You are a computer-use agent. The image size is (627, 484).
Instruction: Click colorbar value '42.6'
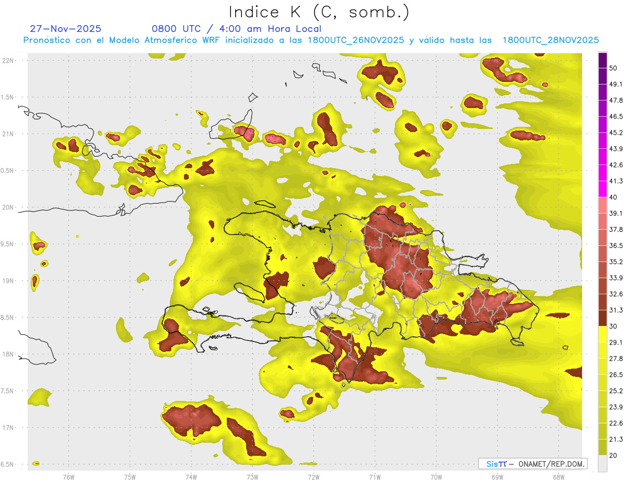pyautogui.click(x=616, y=165)
